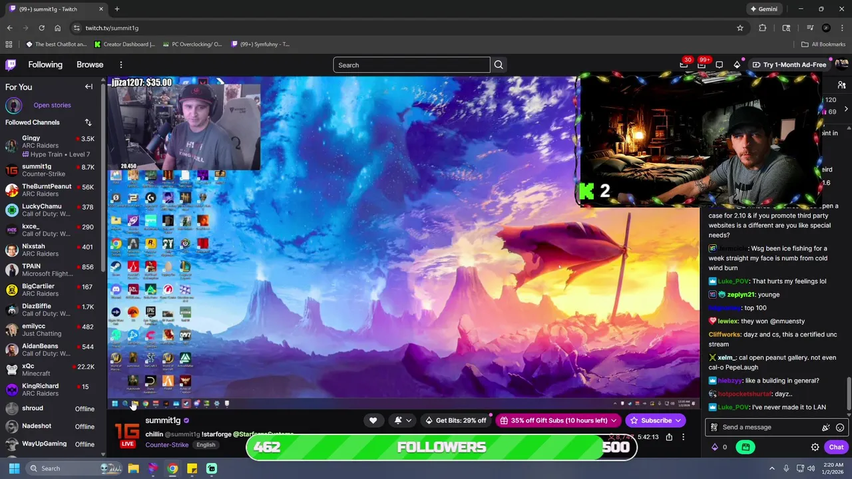Click Get Bits: 29% off button
852x479 pixels.
[x=455, y=420]
